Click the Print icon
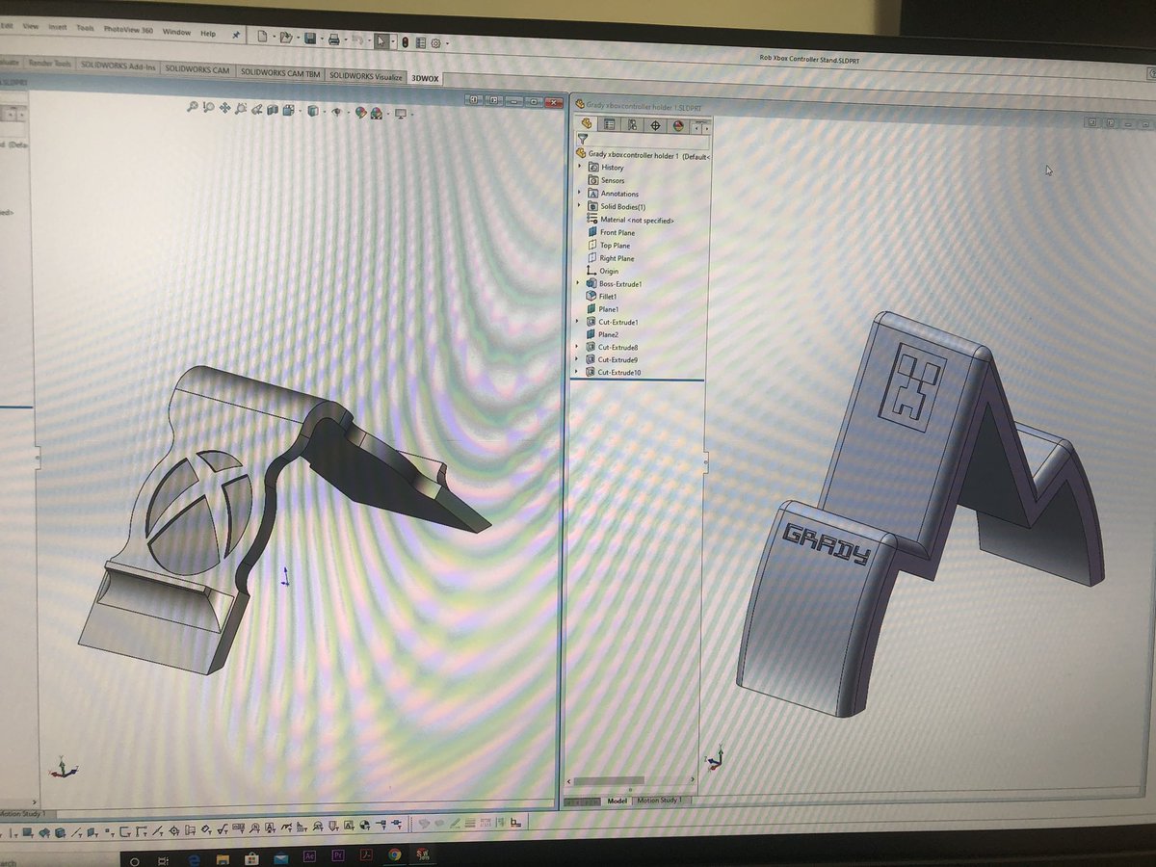The image size is (1156, 867). pyautogui.click(x=333, y=39)
